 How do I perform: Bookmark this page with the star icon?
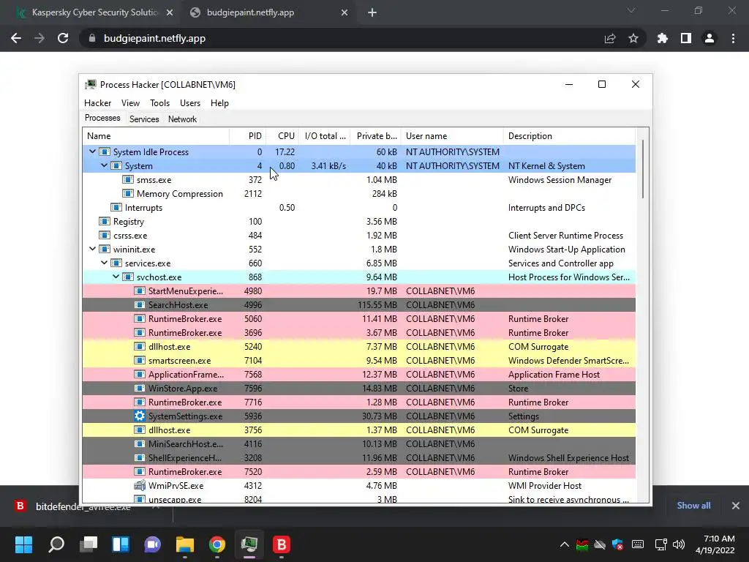[x=633, y=38]
